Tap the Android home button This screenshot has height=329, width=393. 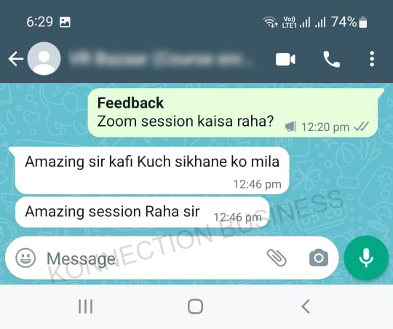195,306
